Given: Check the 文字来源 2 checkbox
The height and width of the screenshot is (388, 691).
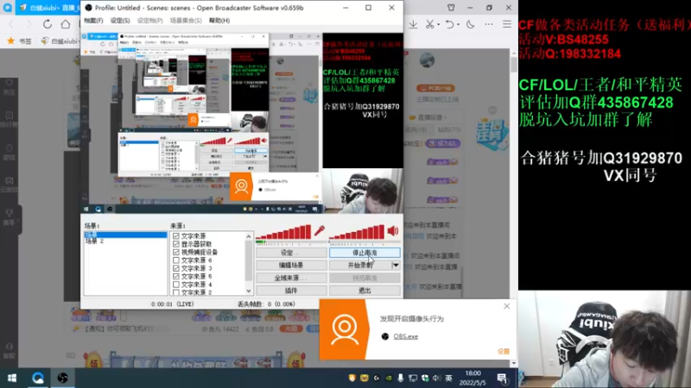Looking at the screenshot, I should [176, 292].
